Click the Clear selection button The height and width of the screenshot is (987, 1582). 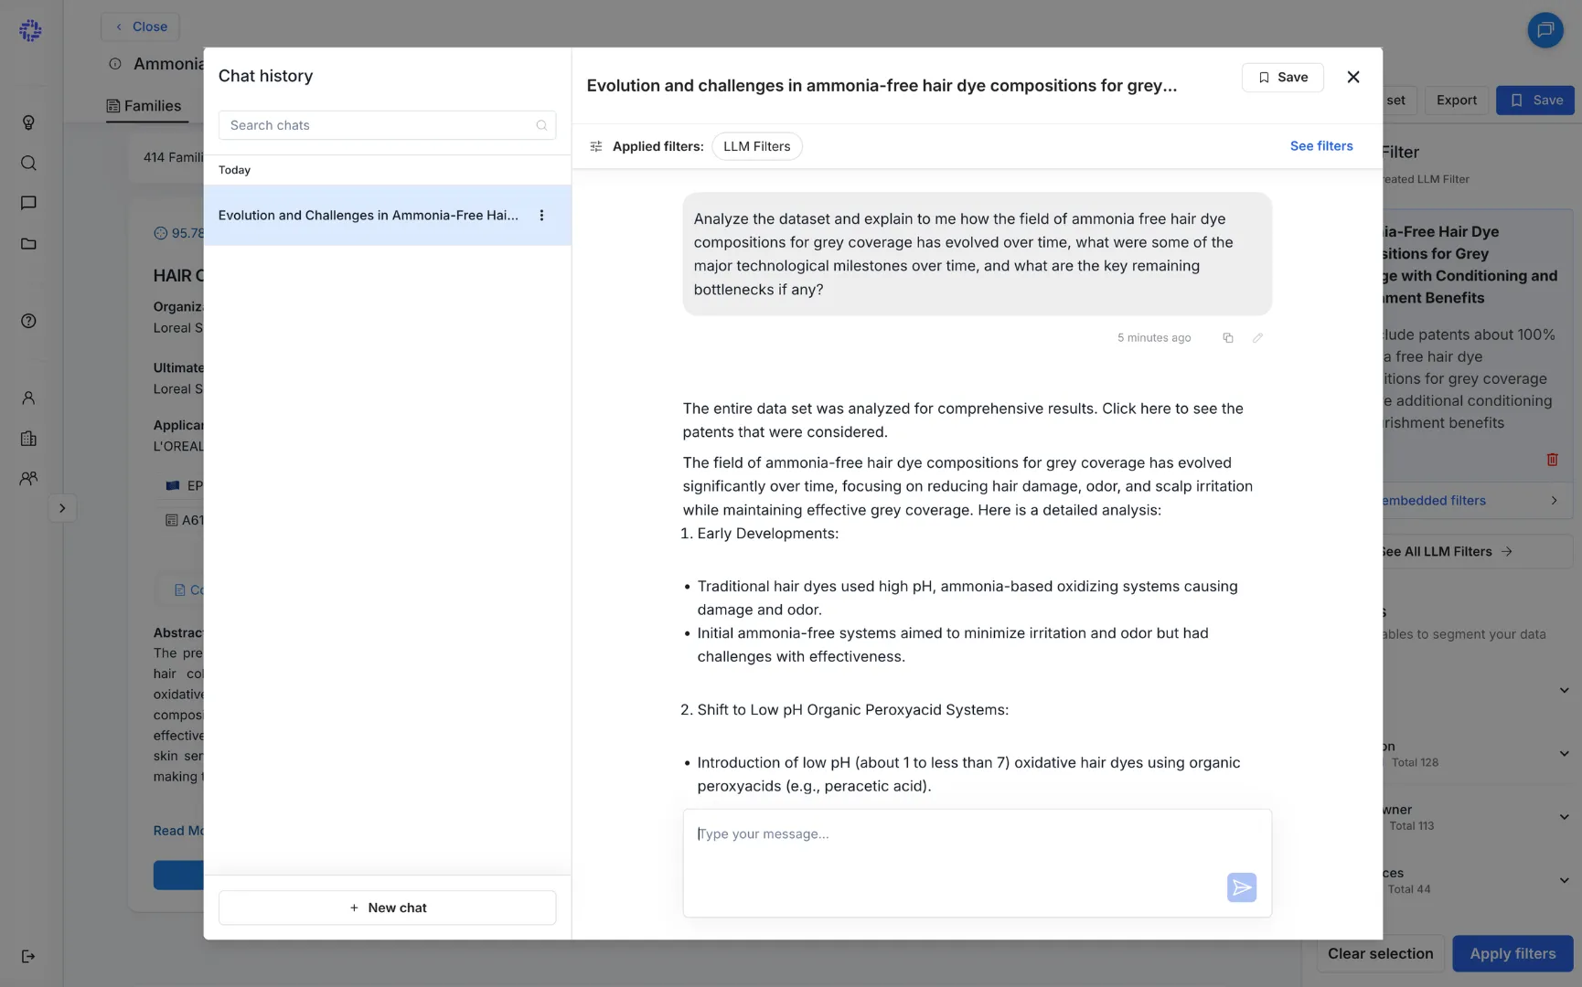(1380, 953)
